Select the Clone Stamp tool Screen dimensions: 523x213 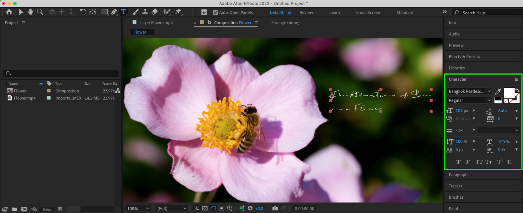point(145,12)
